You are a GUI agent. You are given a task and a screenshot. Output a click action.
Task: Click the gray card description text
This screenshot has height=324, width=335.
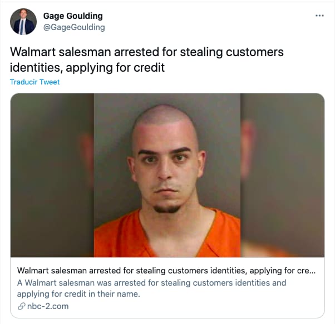click(151, 288)
